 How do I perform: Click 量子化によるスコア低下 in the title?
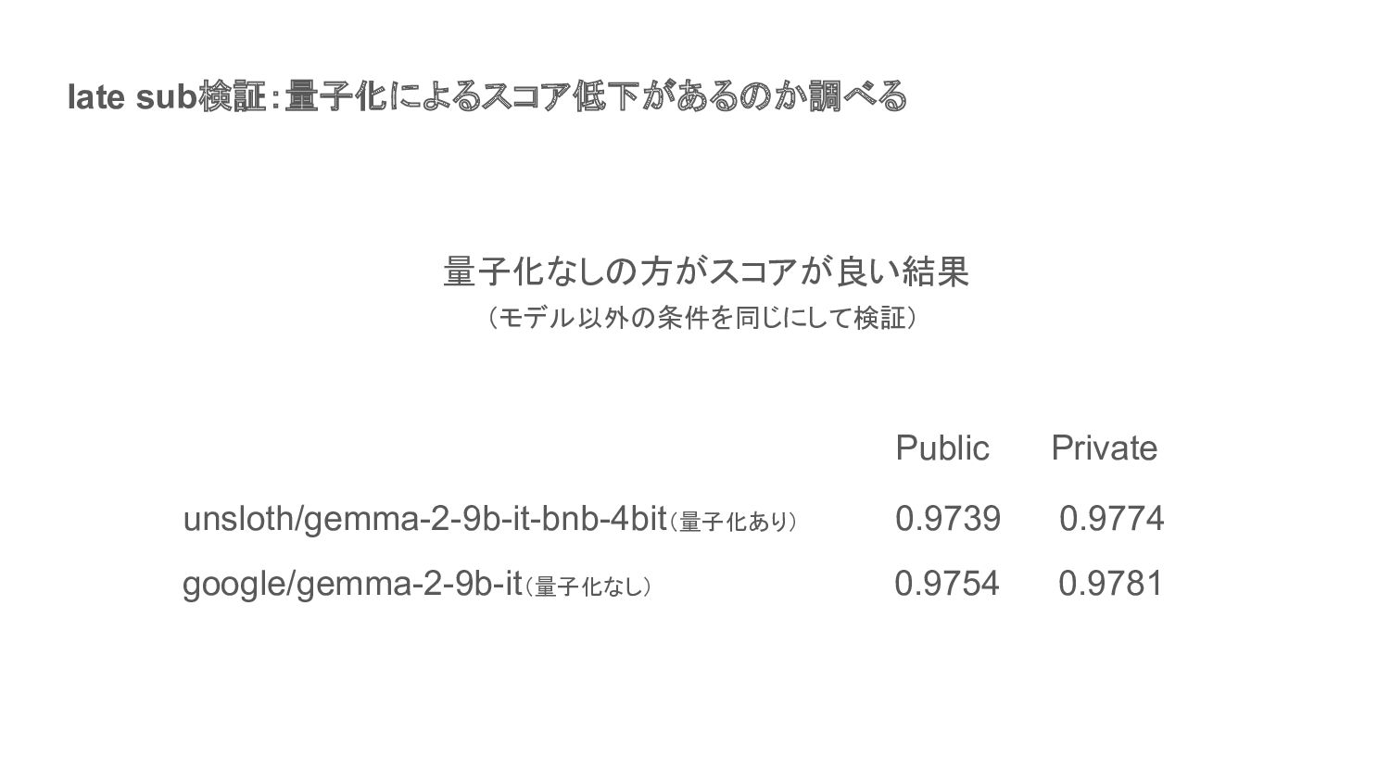point(461,96)
